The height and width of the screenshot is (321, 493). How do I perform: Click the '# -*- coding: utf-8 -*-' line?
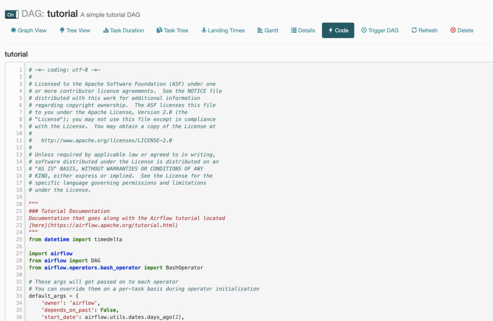(65, 70)
